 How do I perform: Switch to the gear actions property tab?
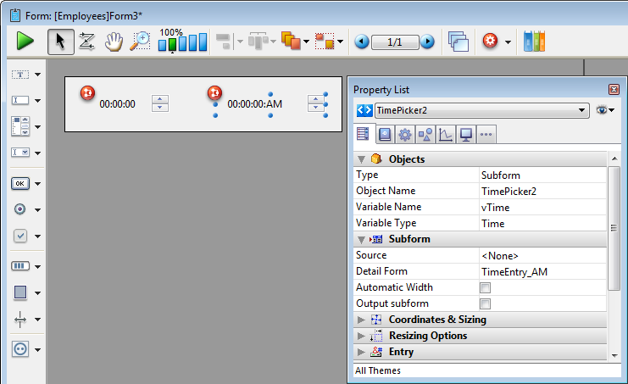tap(405, 134)
